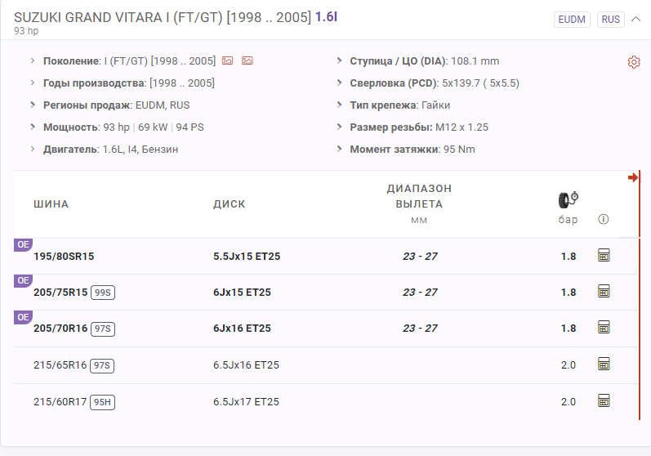Click the first generation image icon
The width and height of the screenshot is (651, 456).
pos(228,60)
